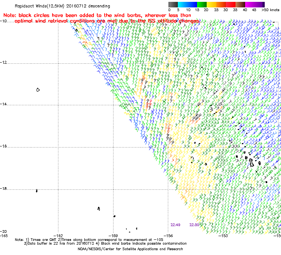Click the "Data buffer is 22 hrs" footnote
Screen dimensions: 281x255
click(105, 244)
